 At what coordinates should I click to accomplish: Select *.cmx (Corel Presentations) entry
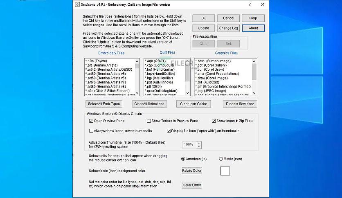tap(223, 74)
